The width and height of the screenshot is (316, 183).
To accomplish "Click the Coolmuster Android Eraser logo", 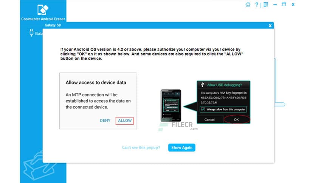I will (x=43, y=10).
